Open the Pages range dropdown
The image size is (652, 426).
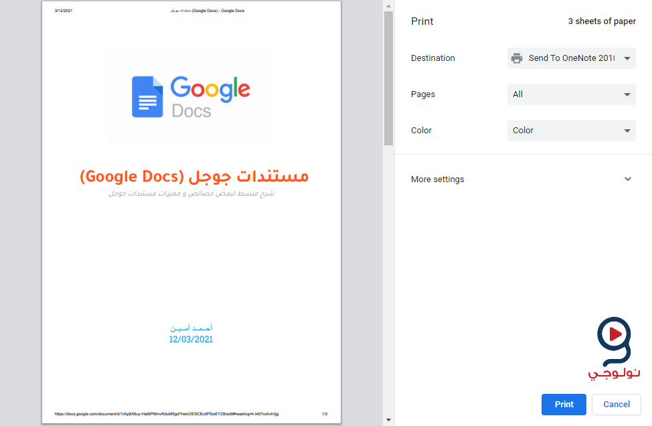(x=571, y=94)
